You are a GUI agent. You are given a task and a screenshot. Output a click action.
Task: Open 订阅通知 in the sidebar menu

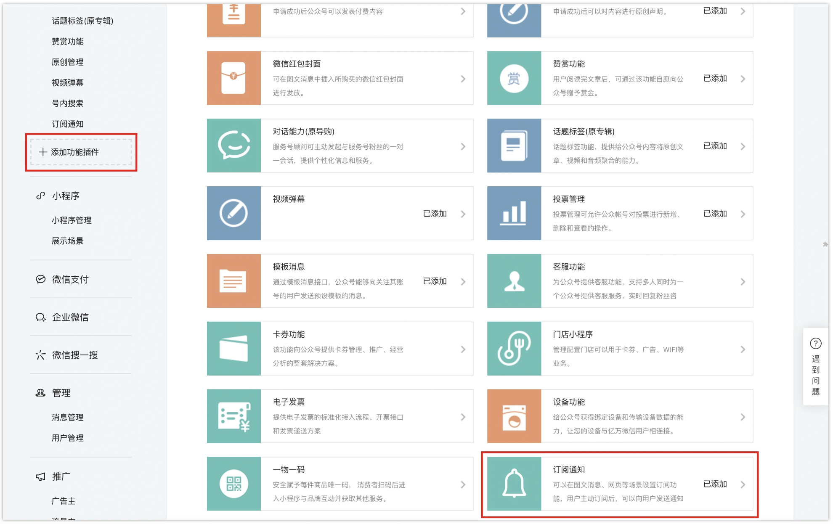click(x=67, y=124)
